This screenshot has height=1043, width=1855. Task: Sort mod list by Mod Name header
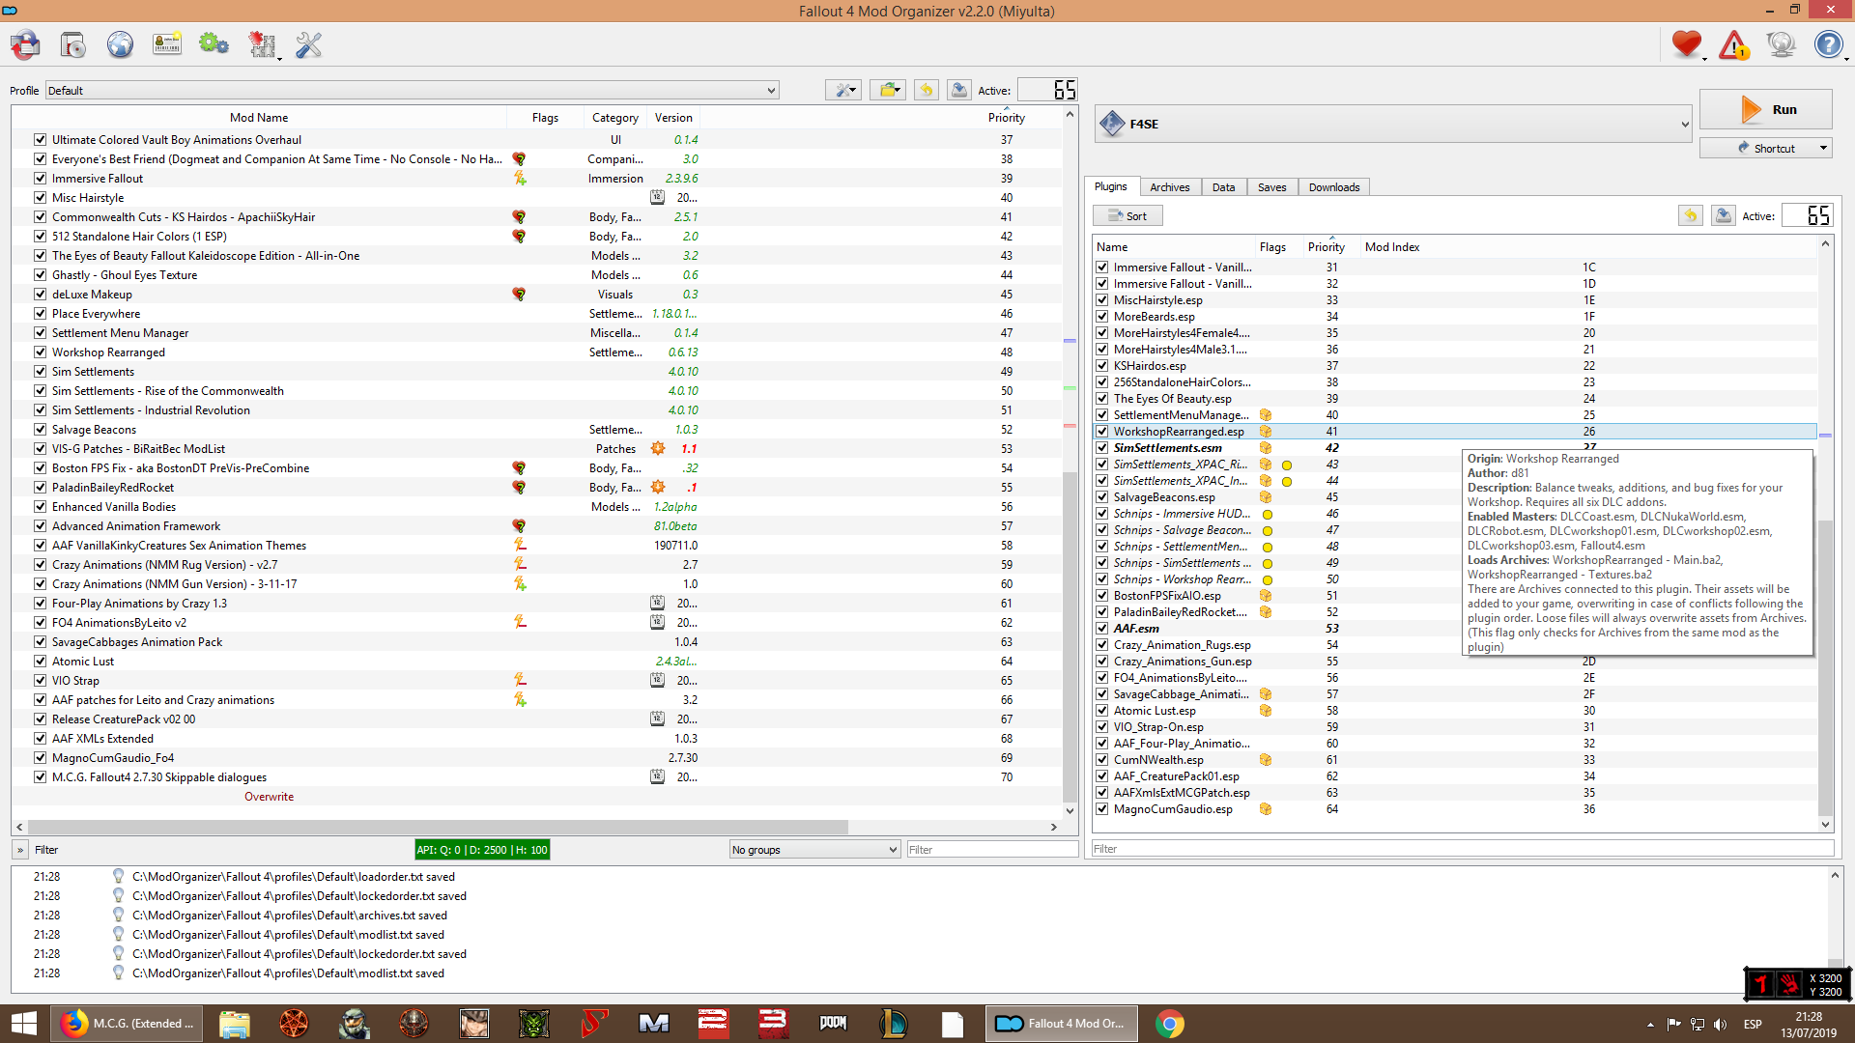(x=259, y=117)
